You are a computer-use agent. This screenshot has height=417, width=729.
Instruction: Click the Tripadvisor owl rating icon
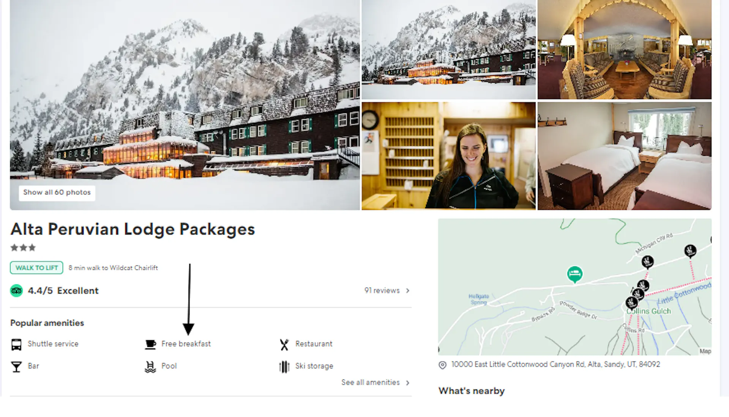pyautogui.click(x=16, y=291)
